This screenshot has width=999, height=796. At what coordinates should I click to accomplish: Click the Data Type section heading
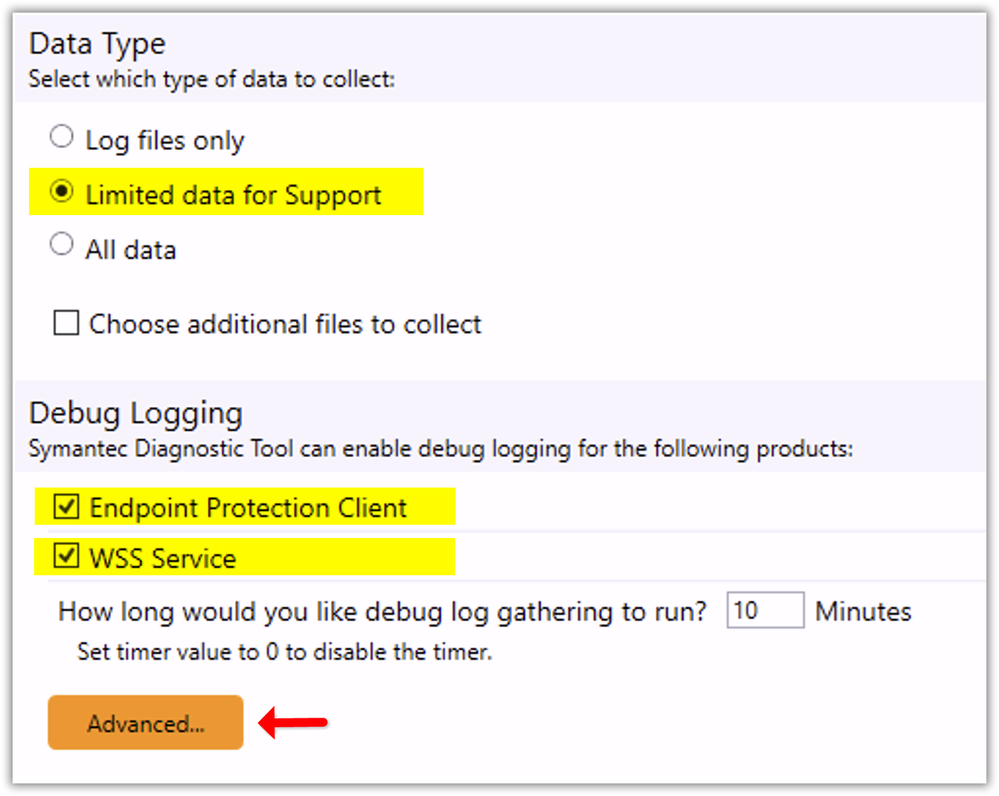click(97, 45)
